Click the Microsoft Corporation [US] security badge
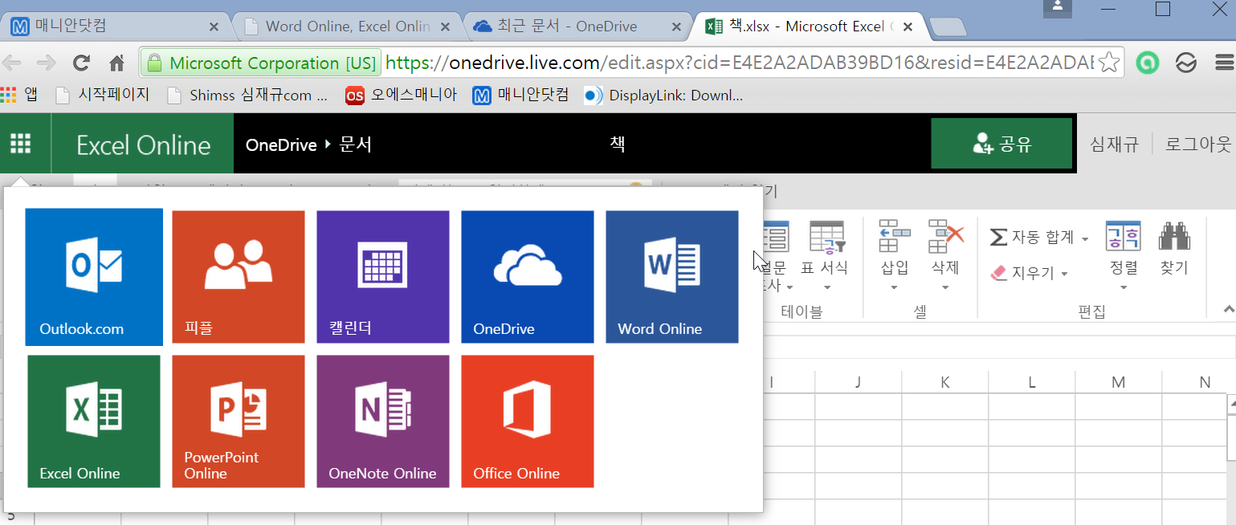This screenshot has width=1236, height=525. point(260,63)
